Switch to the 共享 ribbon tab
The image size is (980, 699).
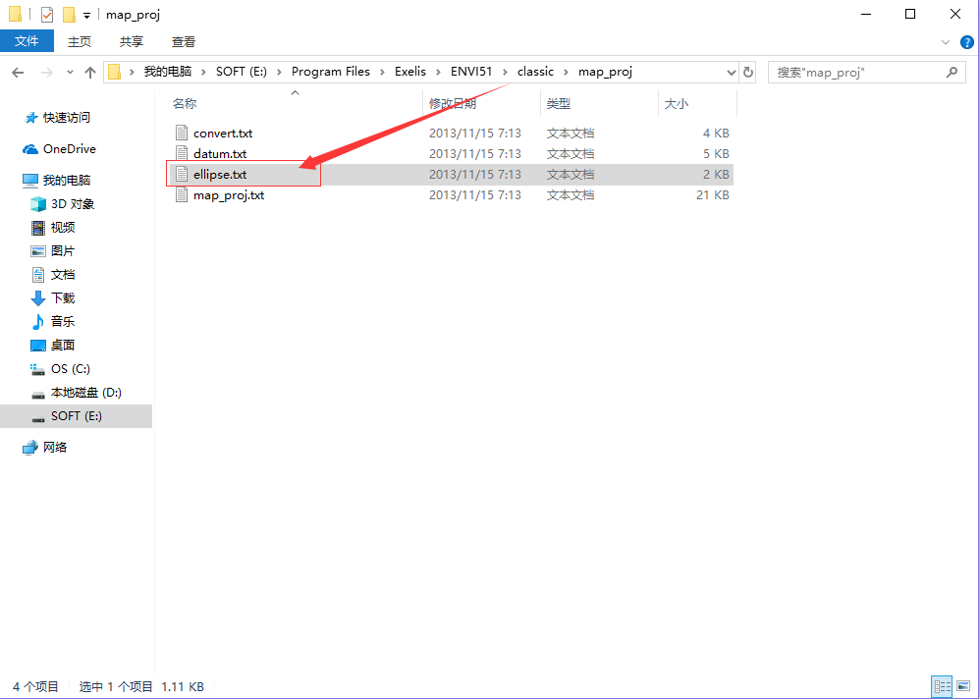coord(132,42)
